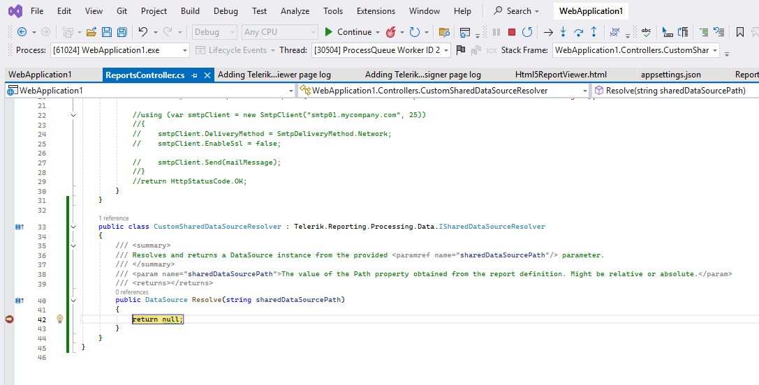Click the Save All icon
Viewport: 759px width, 385px height.
pos(121,32)
